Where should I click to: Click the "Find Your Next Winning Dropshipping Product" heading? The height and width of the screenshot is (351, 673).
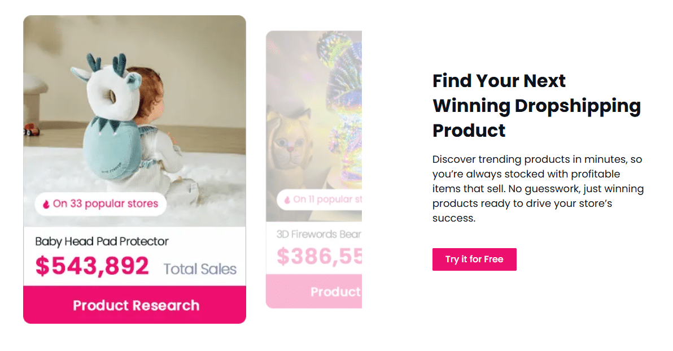(536, 105)
